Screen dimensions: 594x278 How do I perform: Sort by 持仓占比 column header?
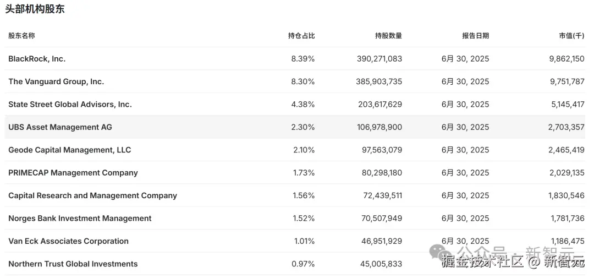pyautogui.click(x=301, y=36)
